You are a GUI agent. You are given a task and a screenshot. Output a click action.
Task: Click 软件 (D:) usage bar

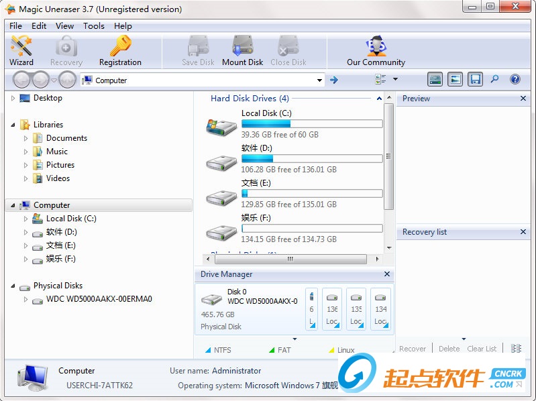point(312,158)
